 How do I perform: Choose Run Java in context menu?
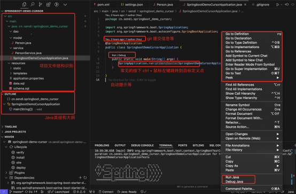pyautogui.click(x=252, y=177)
